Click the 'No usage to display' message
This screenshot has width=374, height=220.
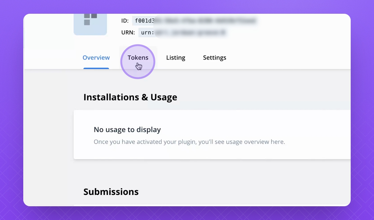tap(127, 130)
